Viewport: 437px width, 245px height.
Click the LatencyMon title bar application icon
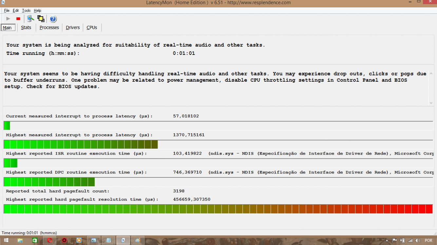(3, 2)
